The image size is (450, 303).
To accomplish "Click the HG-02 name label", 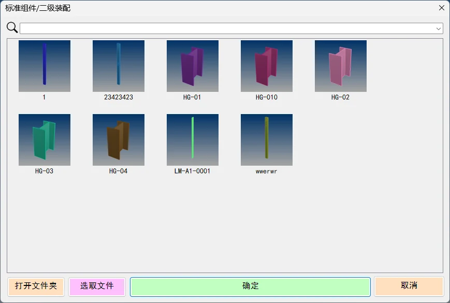I will 340,97.
